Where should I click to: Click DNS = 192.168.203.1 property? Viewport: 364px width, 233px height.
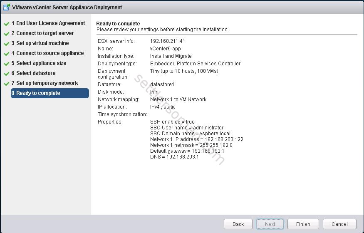pyautogui.click(x=174, y=156)
